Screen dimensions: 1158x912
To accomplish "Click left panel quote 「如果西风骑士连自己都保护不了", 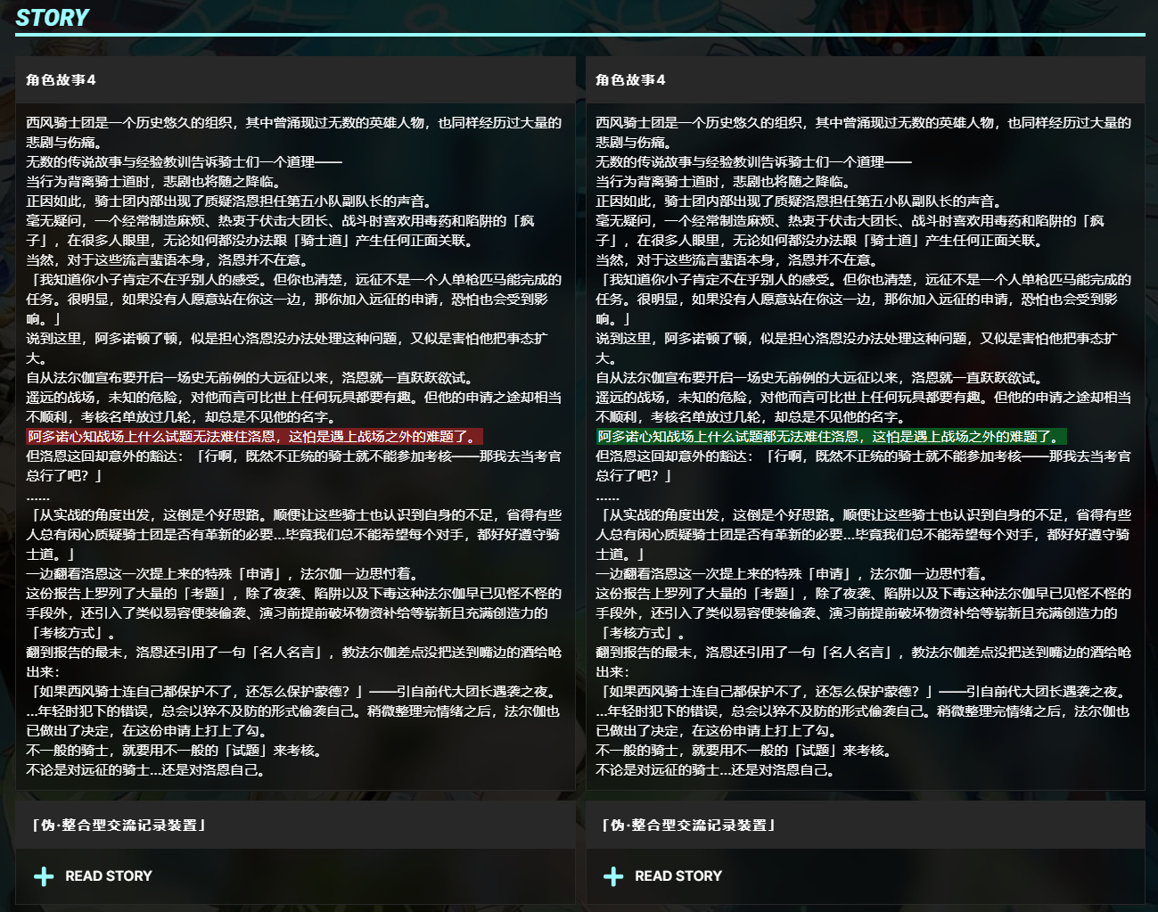I will [292, 692].
